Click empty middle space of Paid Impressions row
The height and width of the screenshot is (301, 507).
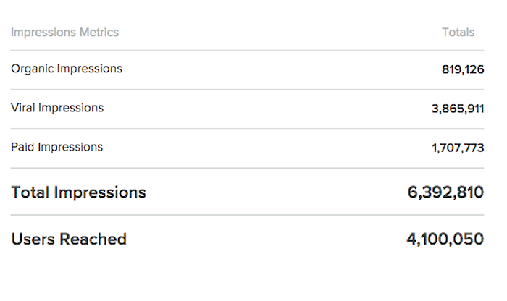[267, 148]
